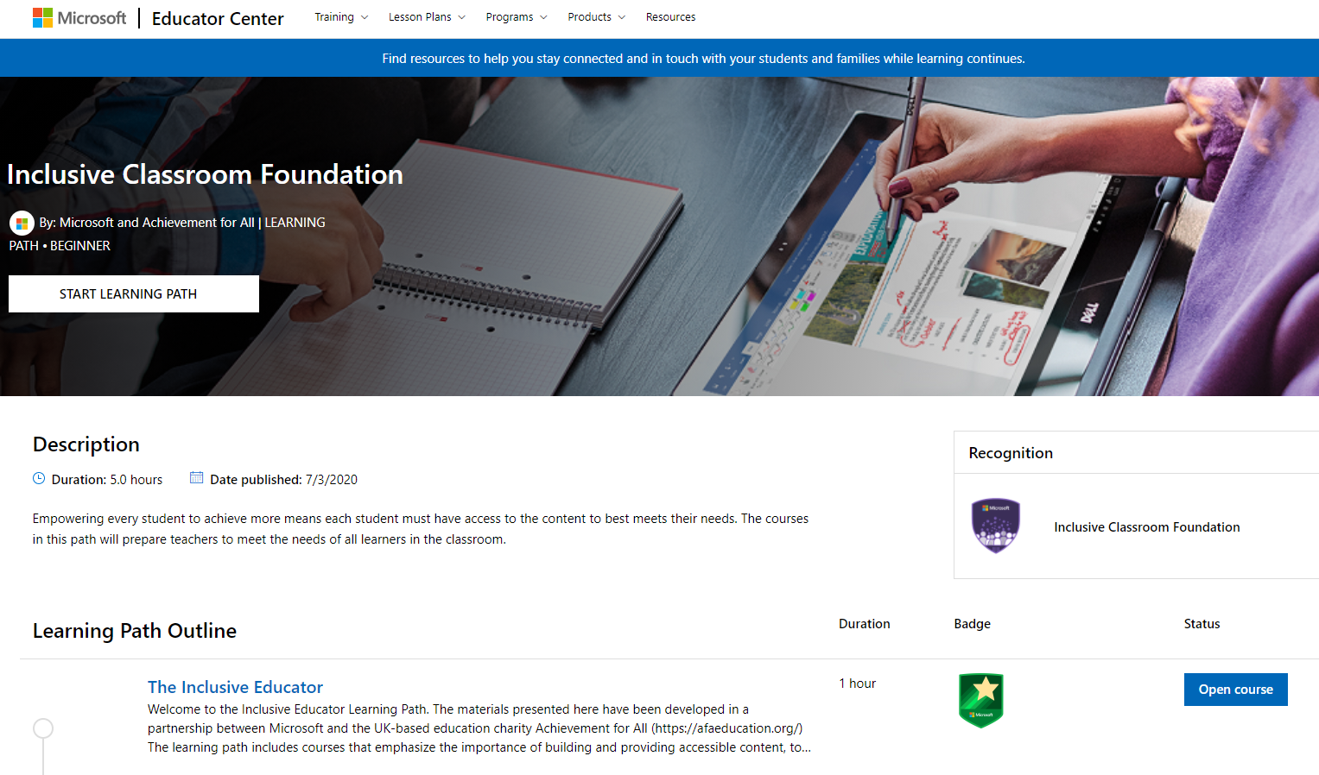Click the Inclusive Classroom Foundation recognition label
1319x775 pixels.
[x=1146, y=527]
